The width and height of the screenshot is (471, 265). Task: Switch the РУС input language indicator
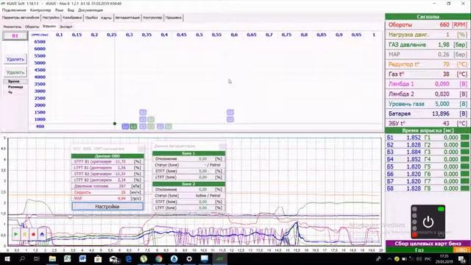(x=428, y=258)
